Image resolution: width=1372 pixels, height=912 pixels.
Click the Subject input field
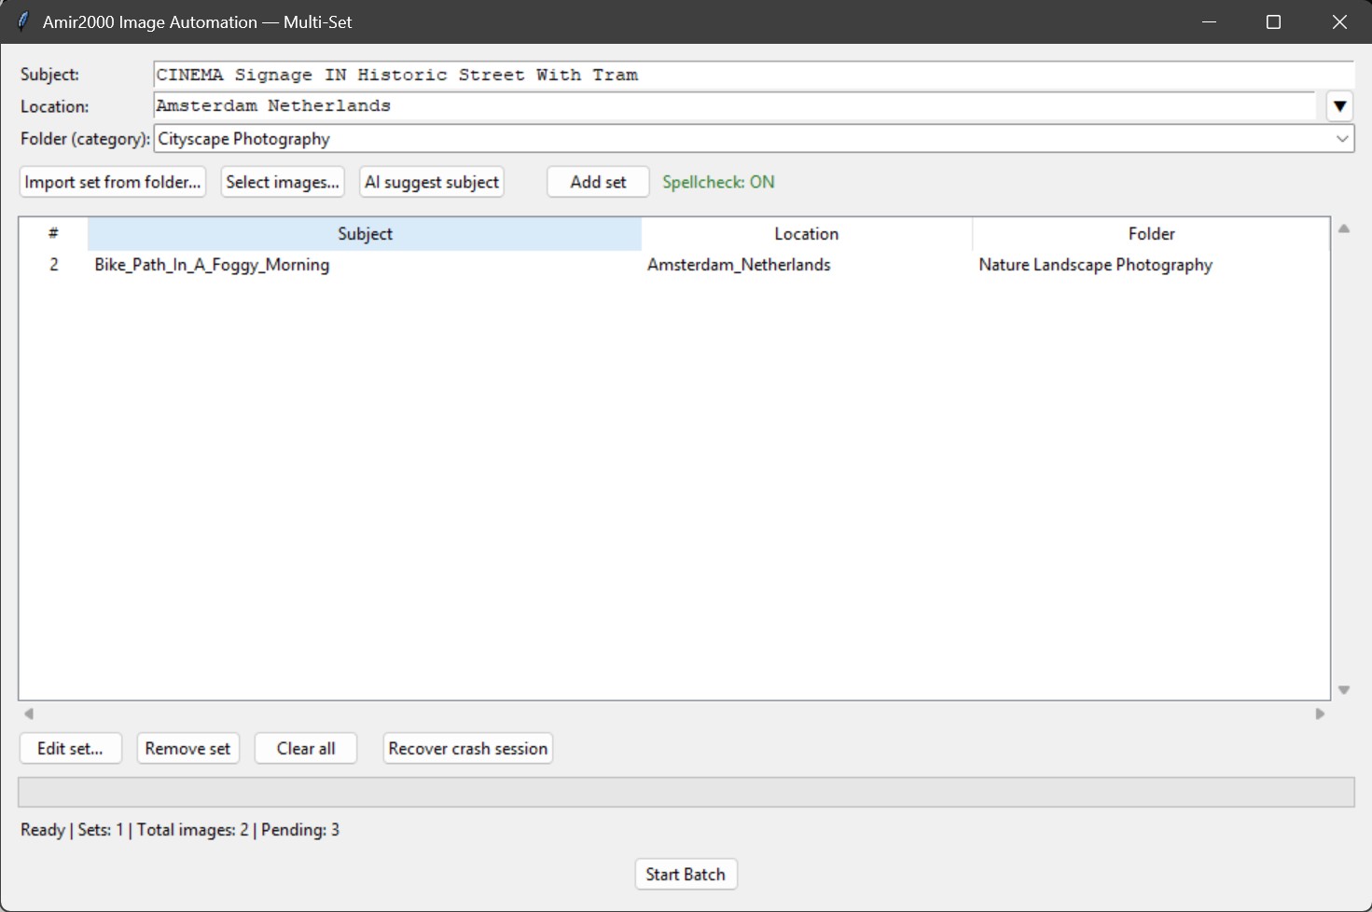653,75
